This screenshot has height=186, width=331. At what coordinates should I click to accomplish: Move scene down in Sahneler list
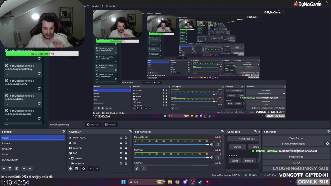pos(30,169)
